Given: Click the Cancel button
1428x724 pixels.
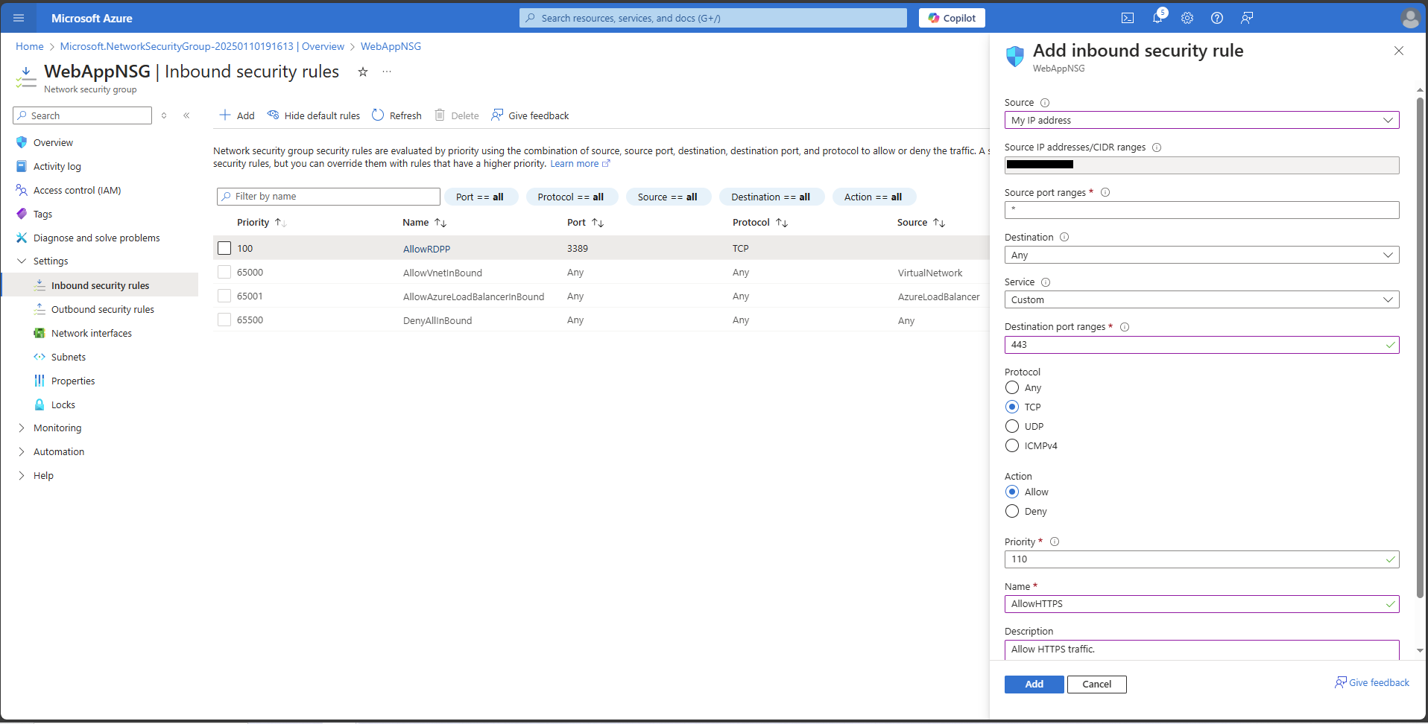Looking at the screenshot, I should 1096,684.
